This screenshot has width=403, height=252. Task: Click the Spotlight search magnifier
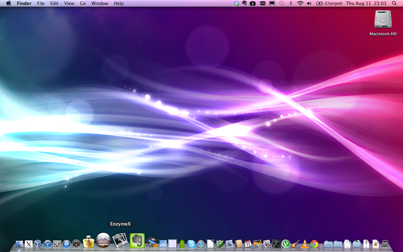[x=394, y=3]
